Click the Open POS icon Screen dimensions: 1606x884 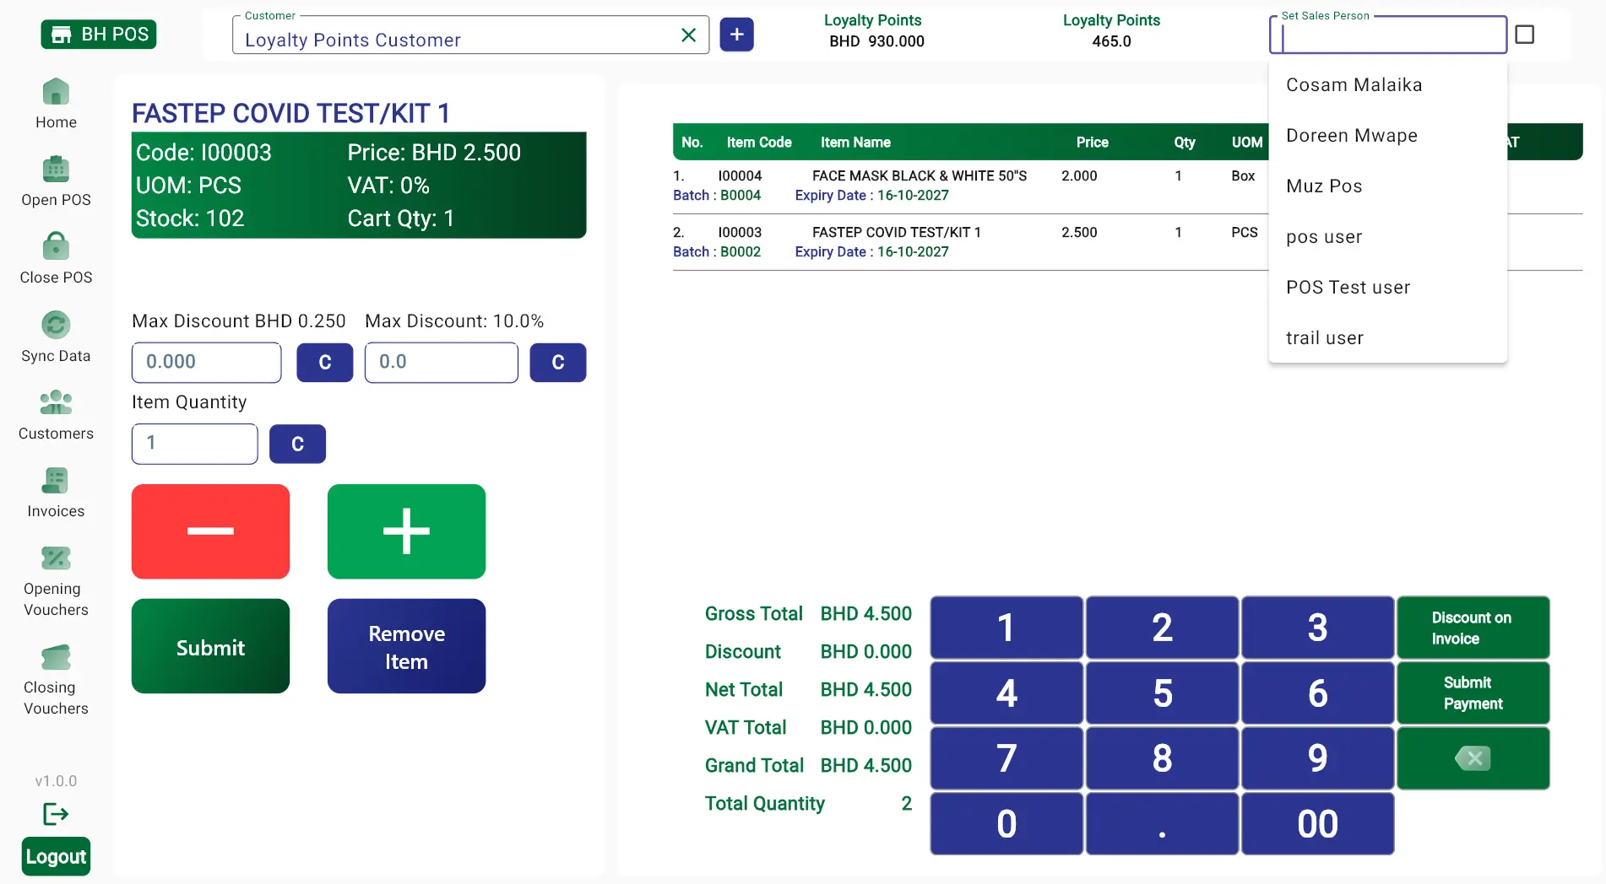coord(56,169)
